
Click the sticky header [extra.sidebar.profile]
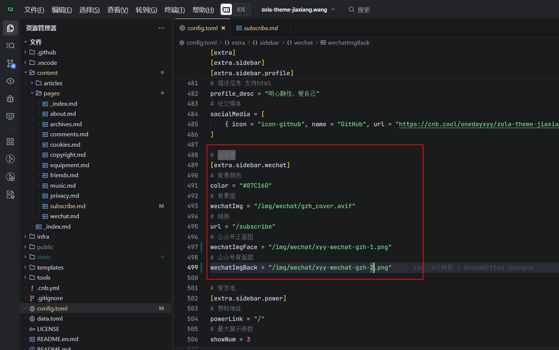click(x=252, y=73)
